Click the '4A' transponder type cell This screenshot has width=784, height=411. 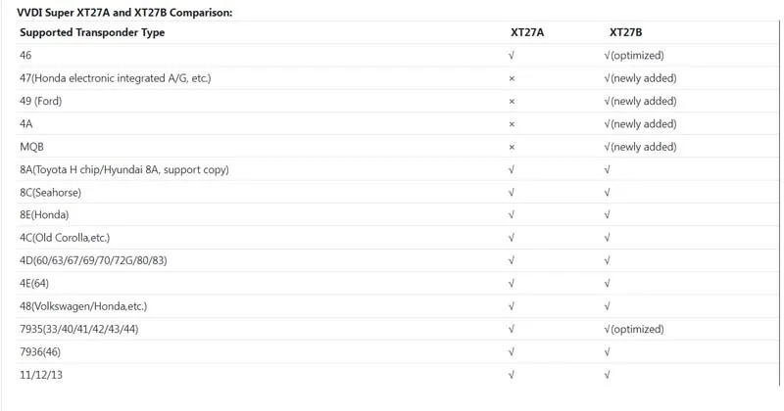(26, 124)
